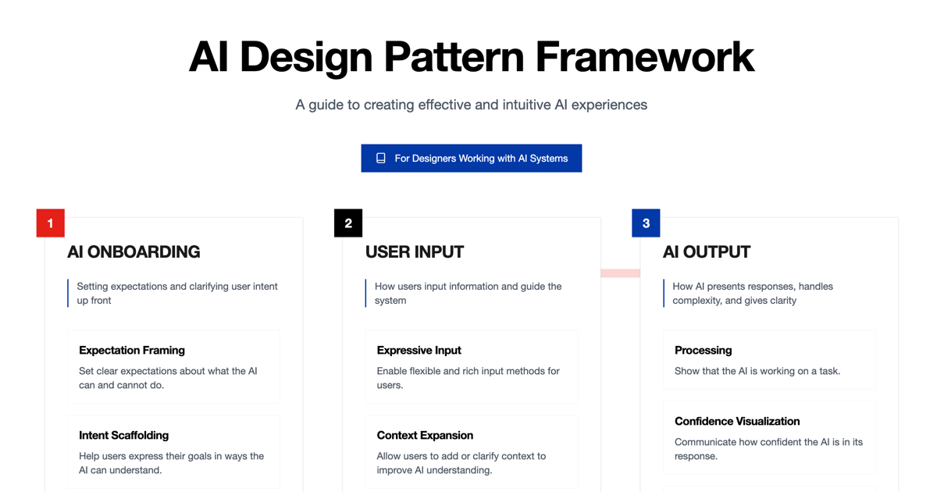Click the pink connector bar between columns

(620, 273)
